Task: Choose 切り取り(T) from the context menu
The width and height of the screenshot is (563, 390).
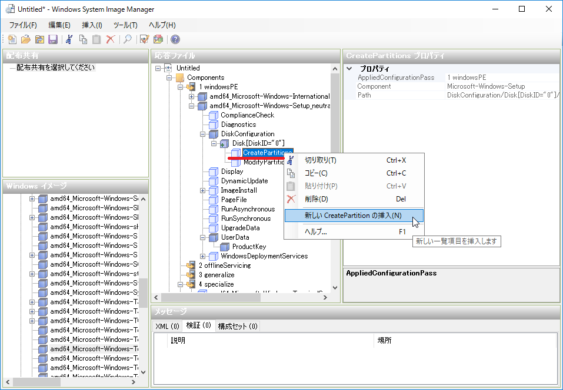Action: (x=354, y=160)
